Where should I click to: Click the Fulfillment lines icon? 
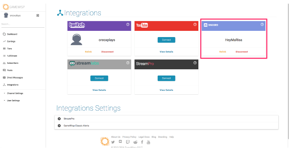coord(4,56)
